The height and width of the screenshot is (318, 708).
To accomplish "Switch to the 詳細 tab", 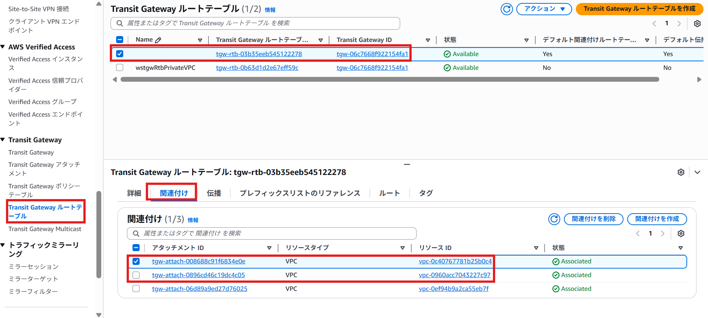I will point(134,193).
